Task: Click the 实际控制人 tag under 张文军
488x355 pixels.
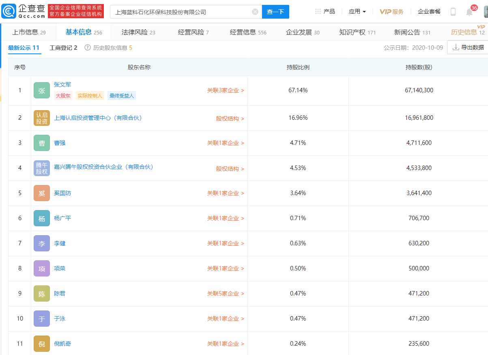Action: point(90,96)
